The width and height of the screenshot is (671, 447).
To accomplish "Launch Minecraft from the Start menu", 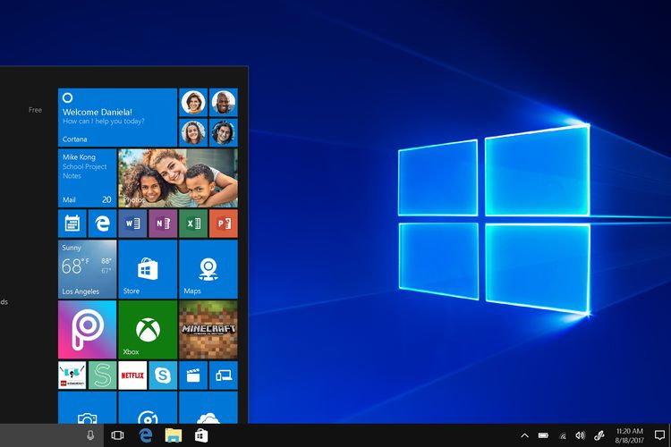I will pos(208,328).
